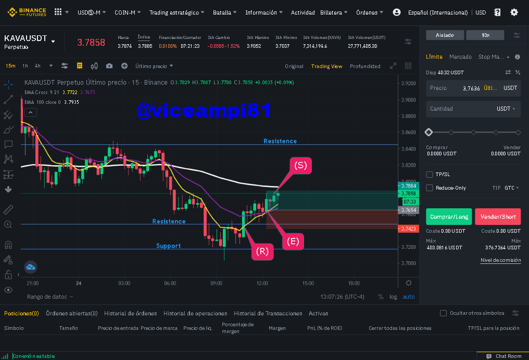Open the TradingView cloud logo button

click(30, 267)
